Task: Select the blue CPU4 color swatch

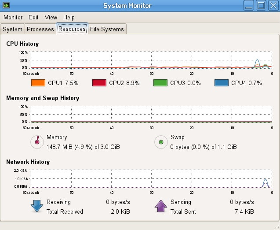Action: 222,83
